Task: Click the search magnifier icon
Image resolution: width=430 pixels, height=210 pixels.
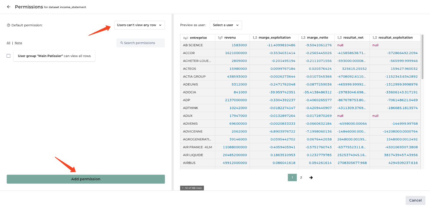Action: (122, 43)
